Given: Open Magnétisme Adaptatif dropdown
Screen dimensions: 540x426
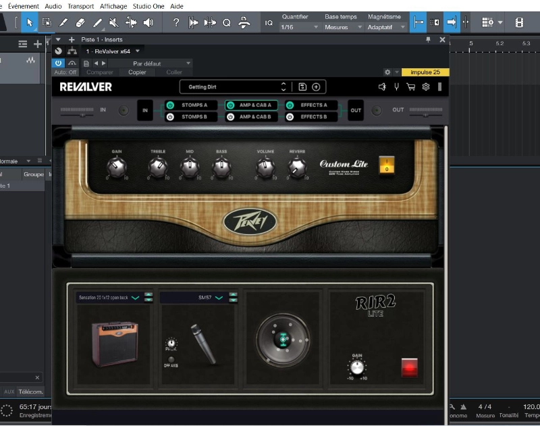Looking at the screenshot, I should point(386,27).
